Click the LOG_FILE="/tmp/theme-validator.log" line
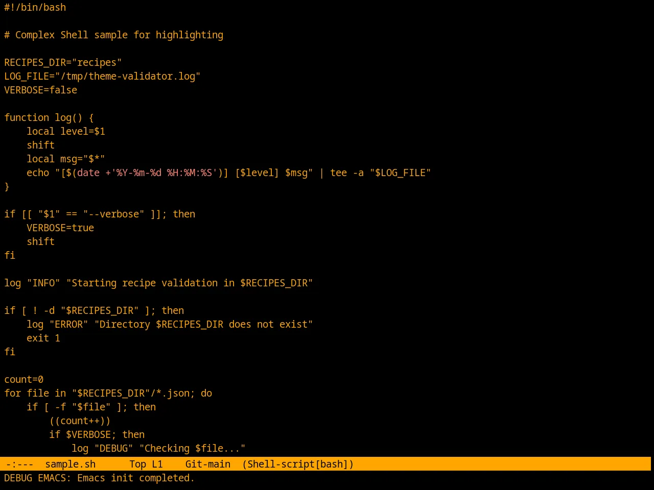 tap(102, 76)
